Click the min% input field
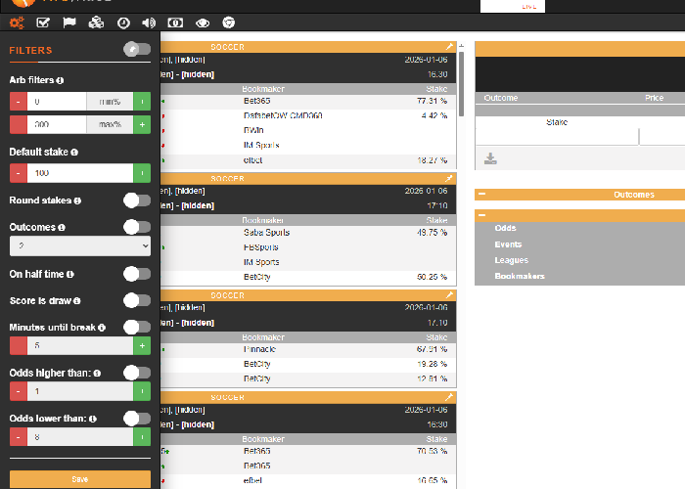The width and height of the screenshot is (685, 489). [x=57, y=102]
